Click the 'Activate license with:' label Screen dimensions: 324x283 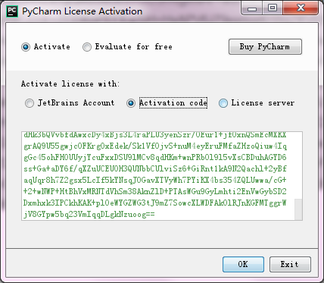click(x=70, y=83)
